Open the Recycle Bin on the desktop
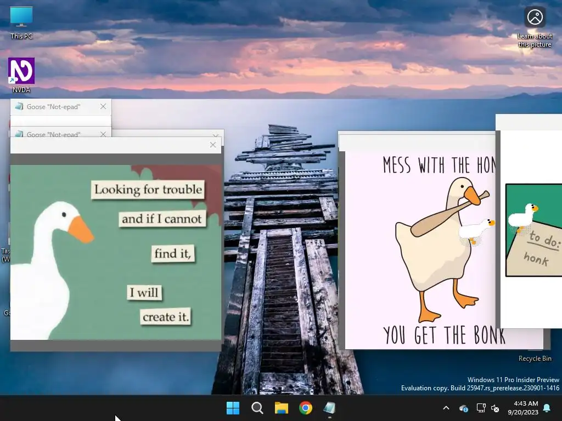This screenshot has height=421, width=562. click(x=535, y=358)
